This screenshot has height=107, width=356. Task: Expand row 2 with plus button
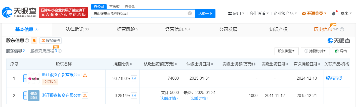click(x=25, y=95)
